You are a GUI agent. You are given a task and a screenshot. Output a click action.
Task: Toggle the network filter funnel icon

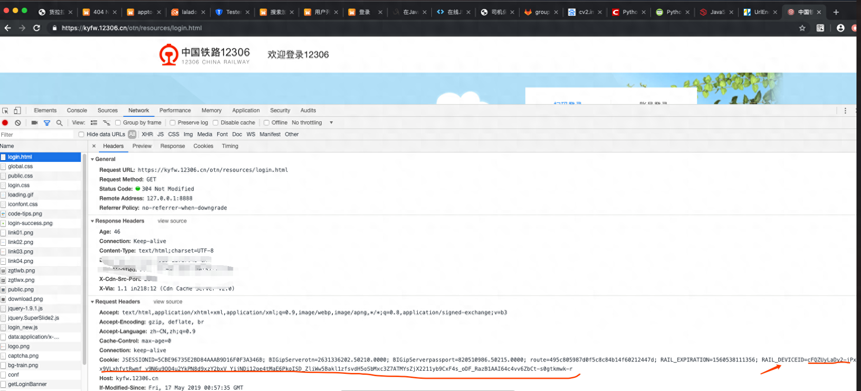pyautogui.click(x=47, y=123)
